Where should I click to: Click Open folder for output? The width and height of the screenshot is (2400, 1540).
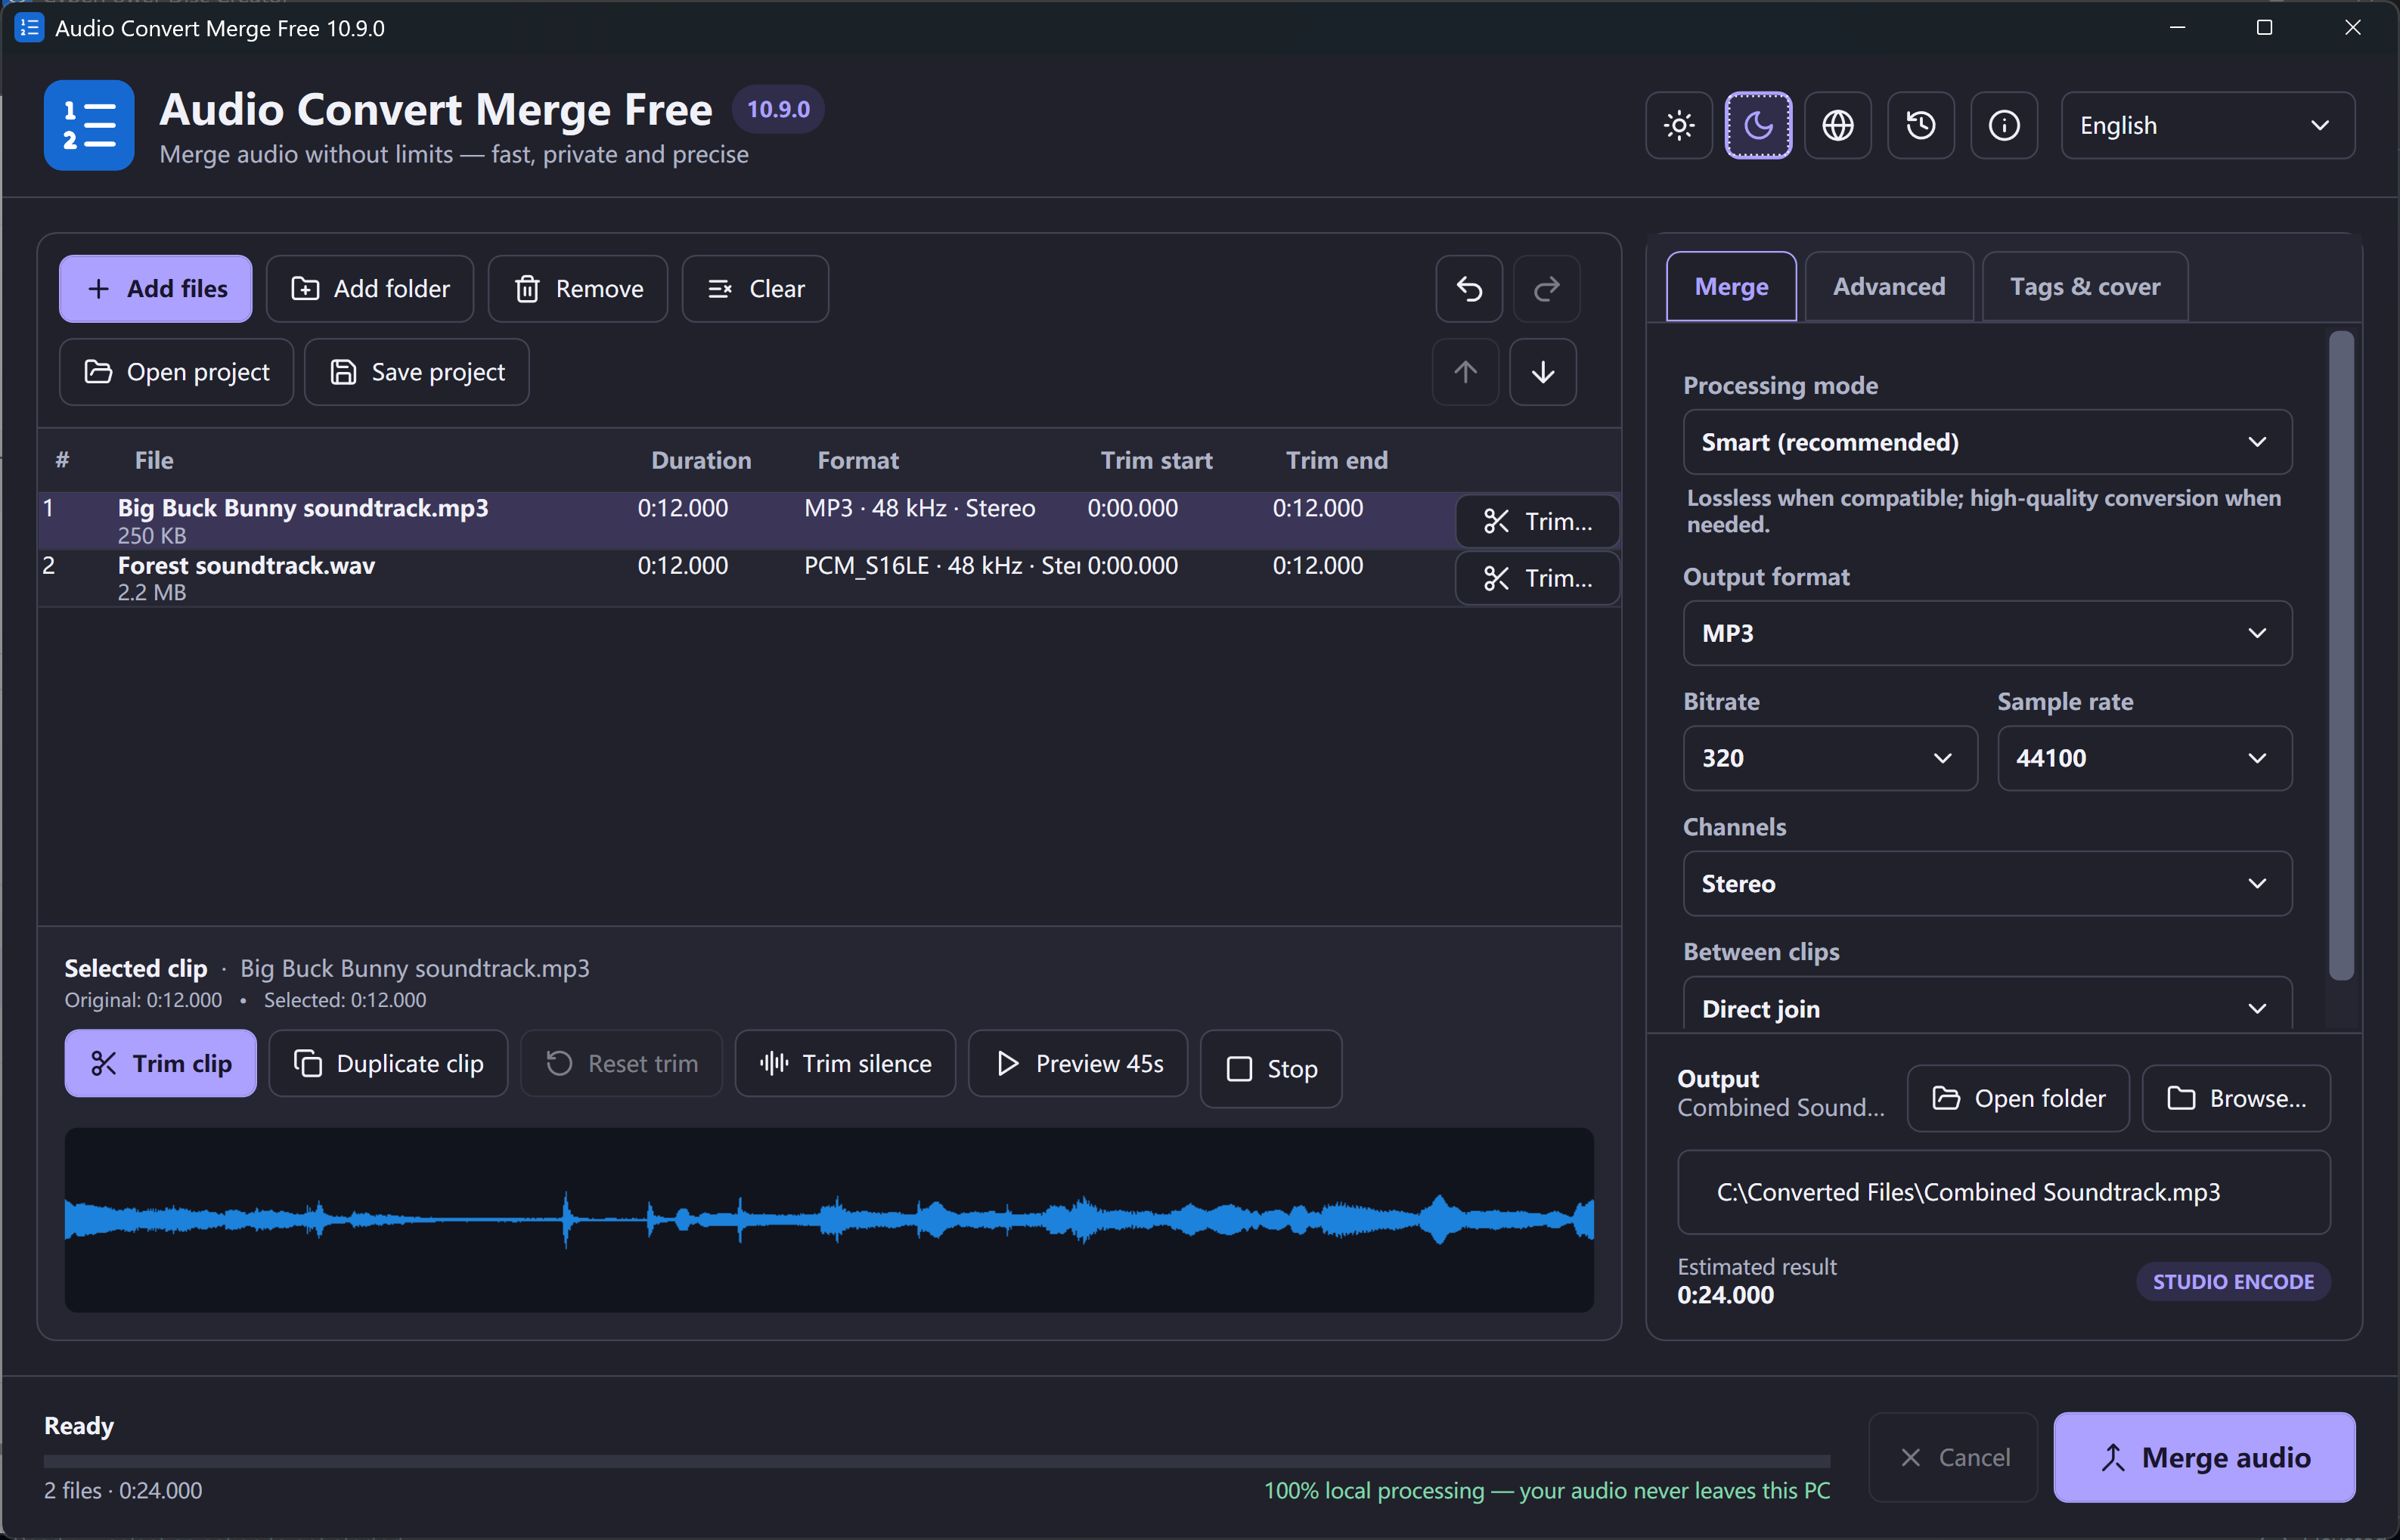[2019, 1098]
